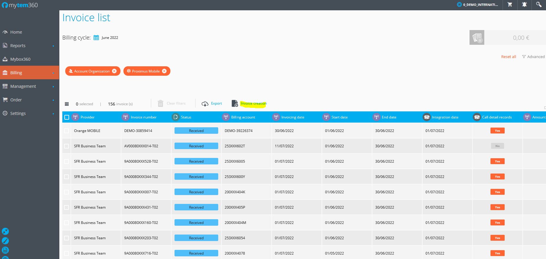
Task: Click the Invoice number column icon
Action: tap(126, 117)
